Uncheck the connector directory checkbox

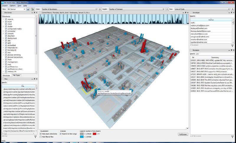coord(6,31)
